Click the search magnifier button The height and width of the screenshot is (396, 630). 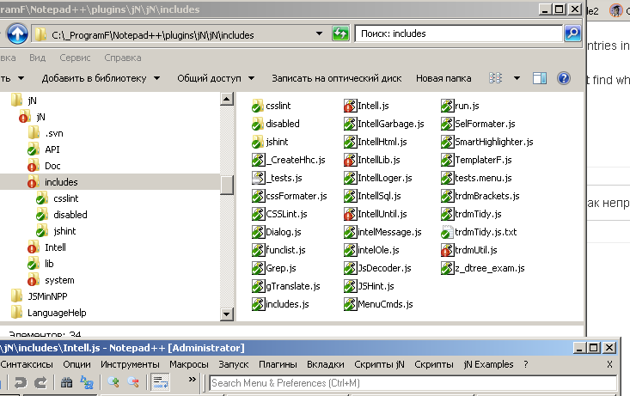572,34
